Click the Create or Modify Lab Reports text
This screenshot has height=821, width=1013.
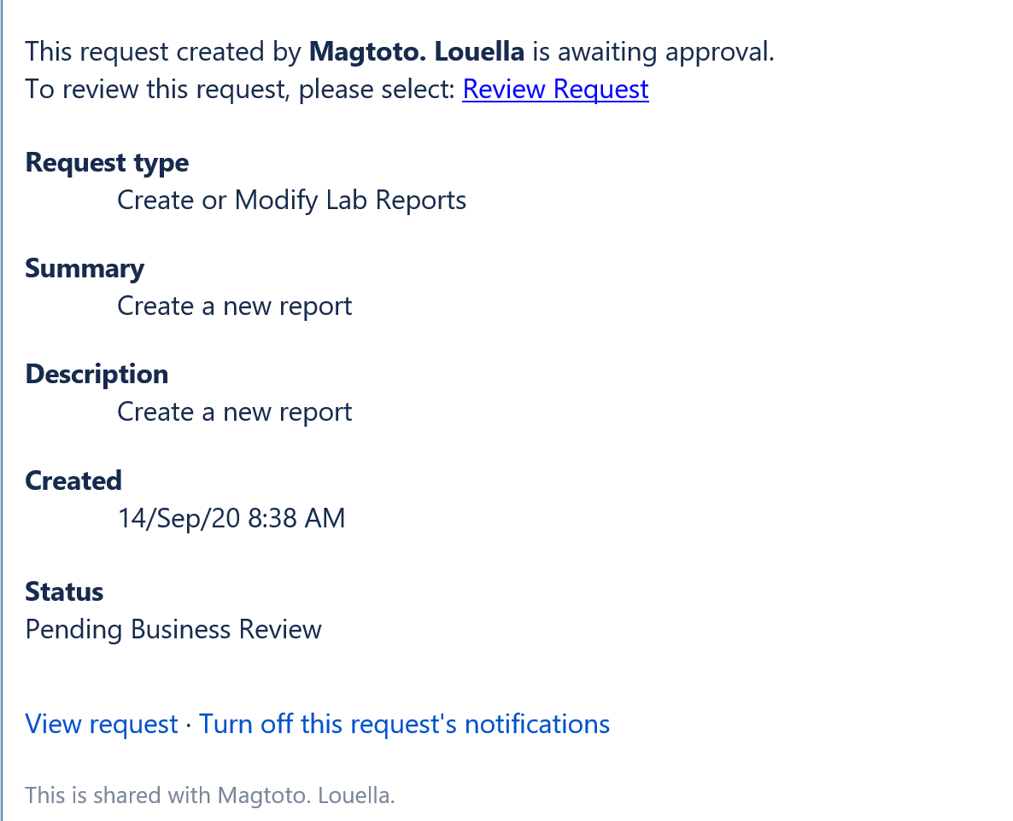292,200
